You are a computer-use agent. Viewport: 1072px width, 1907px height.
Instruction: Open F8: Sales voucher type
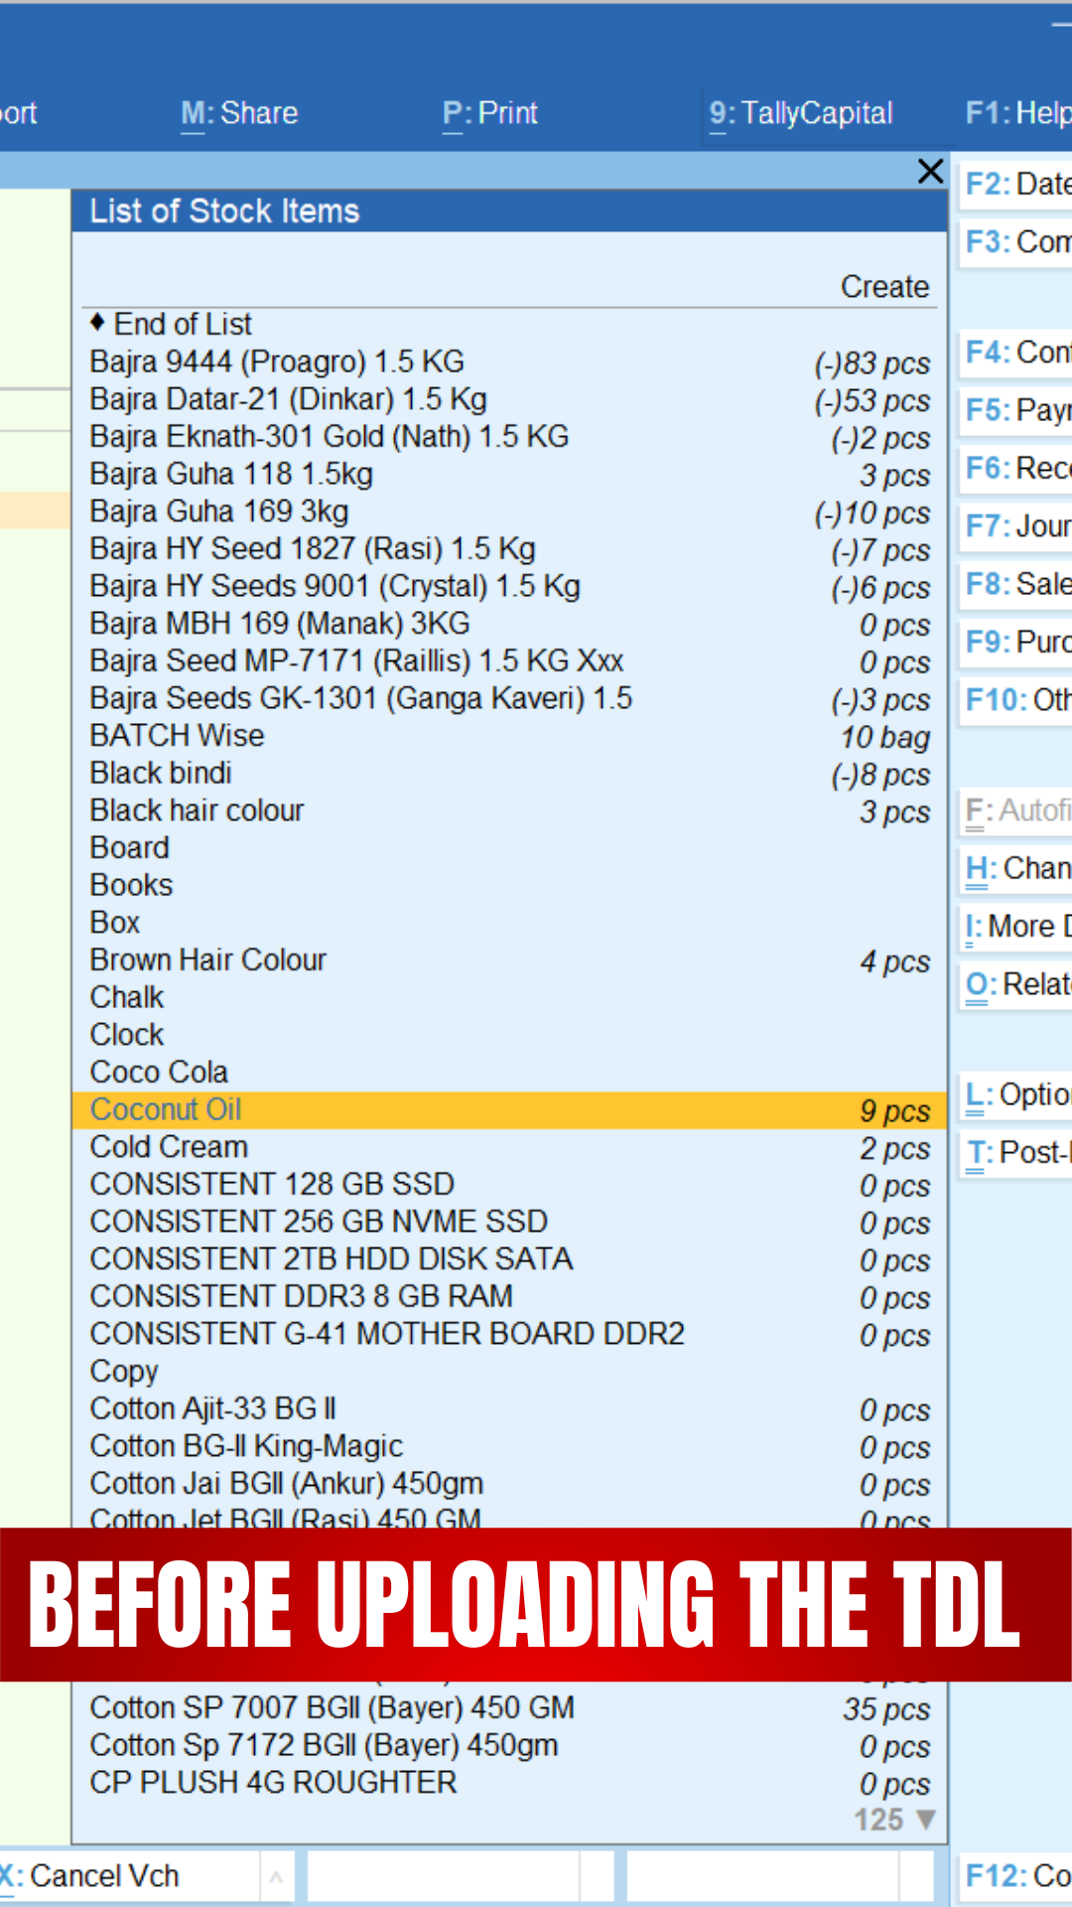point(1016,584)
